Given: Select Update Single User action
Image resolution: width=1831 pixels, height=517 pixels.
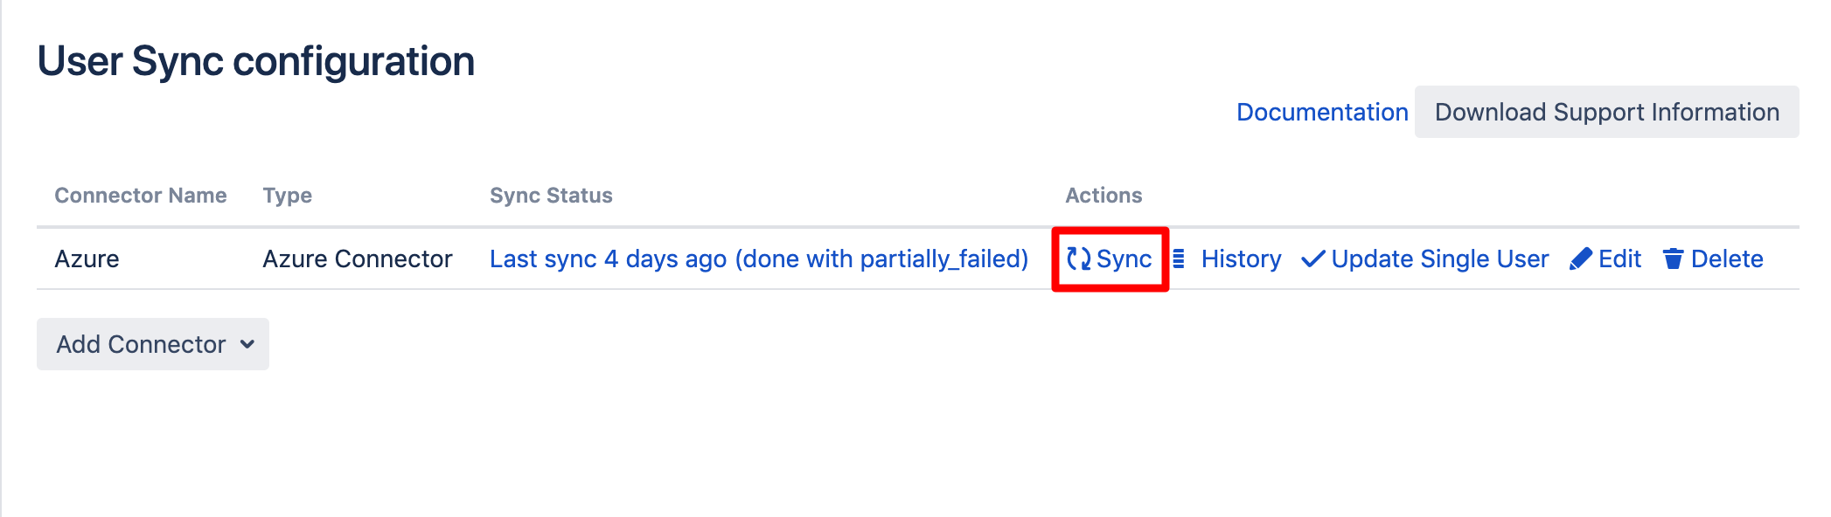Looking at the screenshot, I should tap(1439, 258).
